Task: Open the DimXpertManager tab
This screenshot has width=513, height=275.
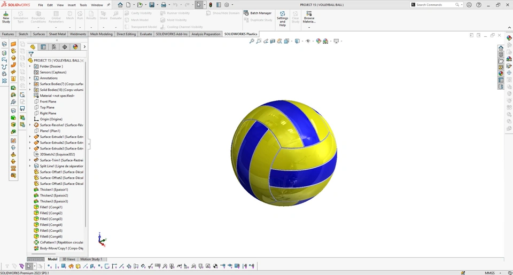Action: coord(65,47)
